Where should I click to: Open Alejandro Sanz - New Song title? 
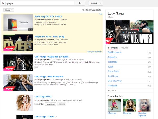(50, 37)
